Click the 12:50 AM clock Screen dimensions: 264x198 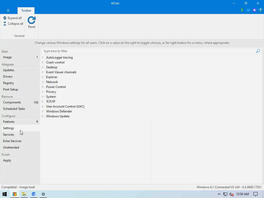pos(242,194)
